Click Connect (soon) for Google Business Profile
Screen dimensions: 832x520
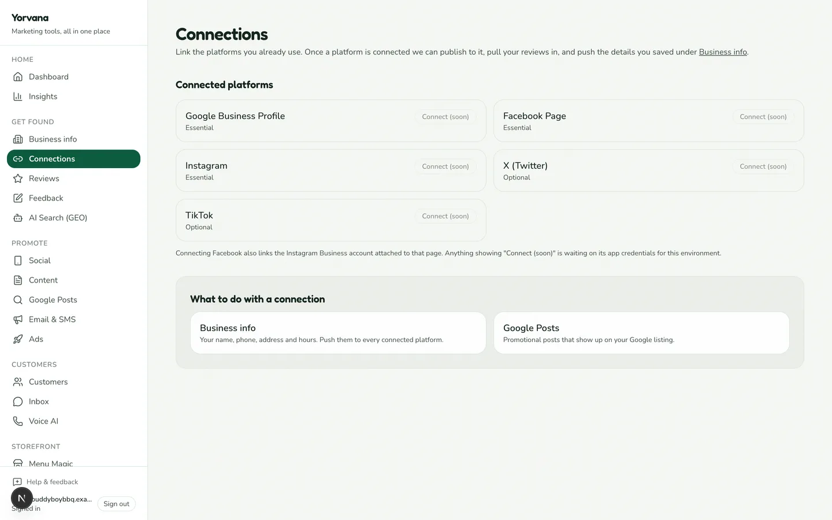coord(445,117)
